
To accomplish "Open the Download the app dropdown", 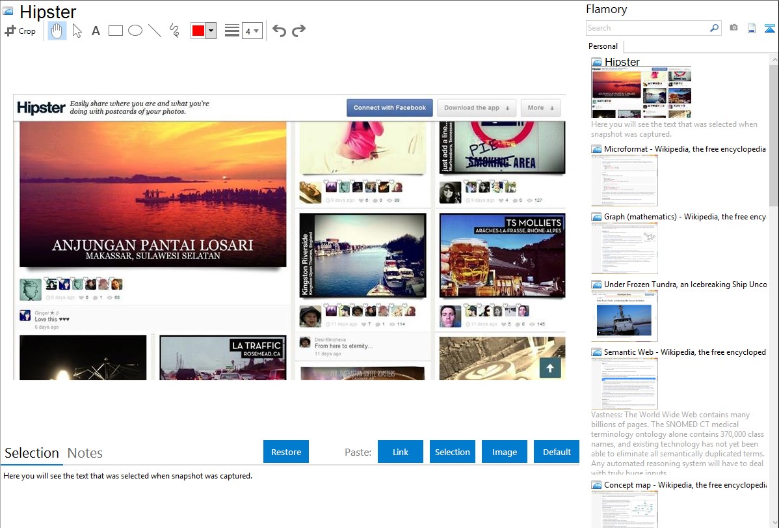I will point(477,107).
